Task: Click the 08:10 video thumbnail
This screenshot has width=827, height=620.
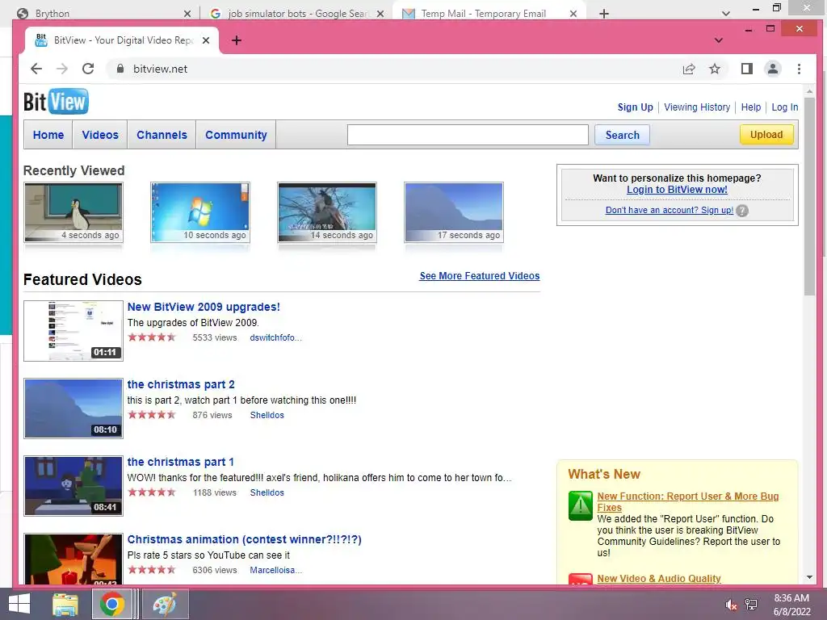Action: 73,408
